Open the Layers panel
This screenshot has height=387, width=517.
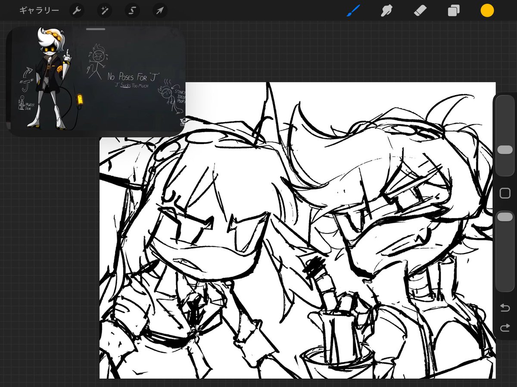(454, 11)
